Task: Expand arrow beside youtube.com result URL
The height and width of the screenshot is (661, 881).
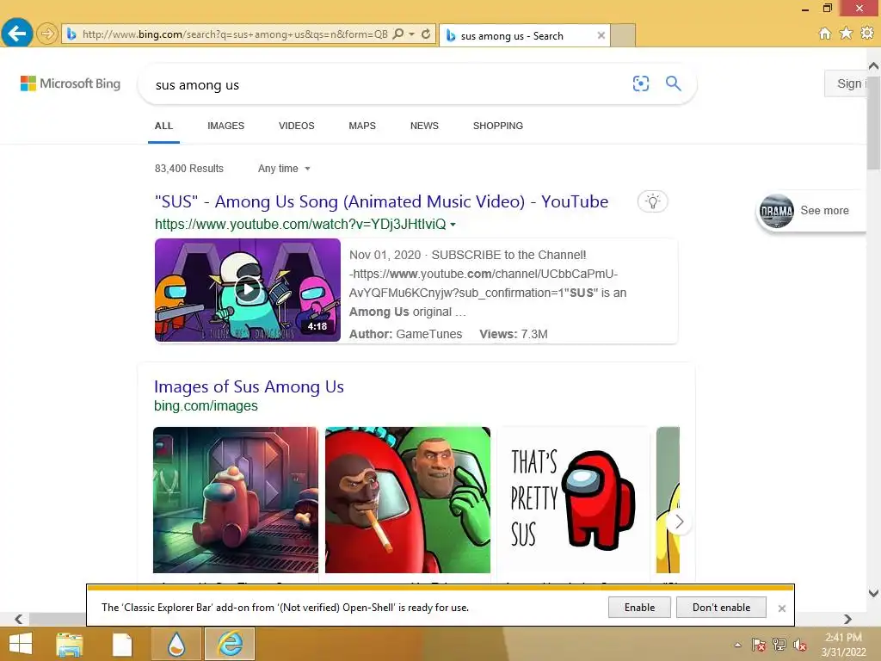Action: [x=453, y=225]
